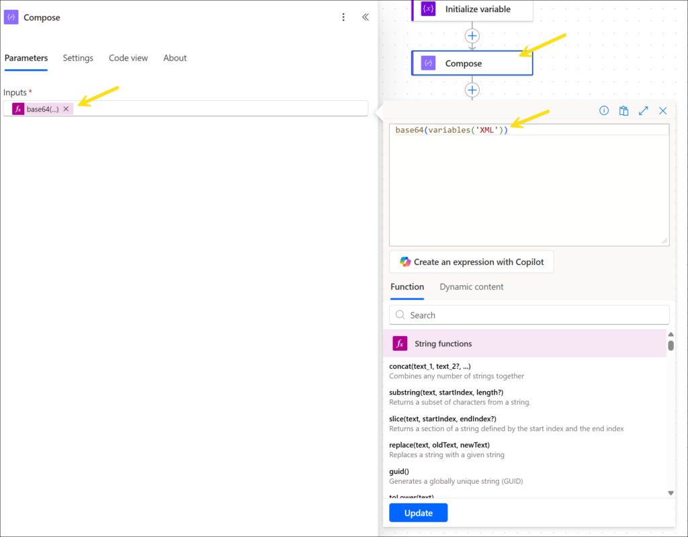The image size is (688, 537).
Task: Switch to the Dynamic content tab
Action: pos(471,287)
